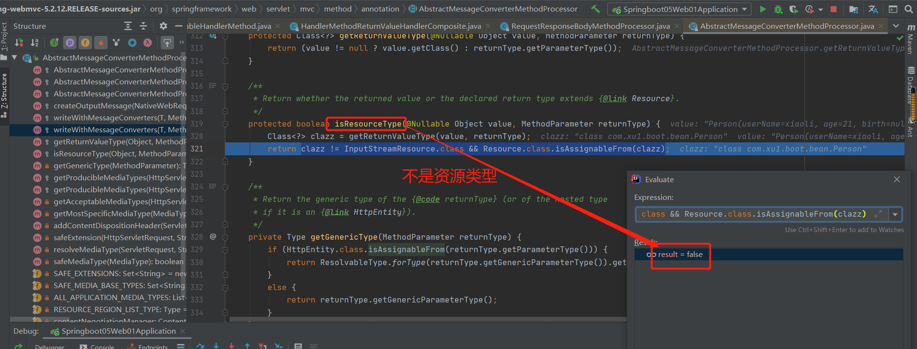
Task: Collapse all nodes in the Structure panel
Action: pyautogui.click(x=143, y=26)
